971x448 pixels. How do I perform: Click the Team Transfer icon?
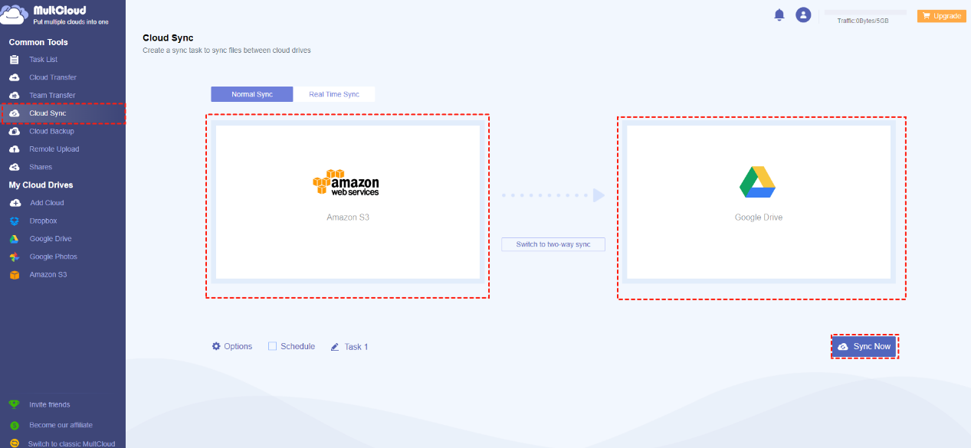pos(14,96)
